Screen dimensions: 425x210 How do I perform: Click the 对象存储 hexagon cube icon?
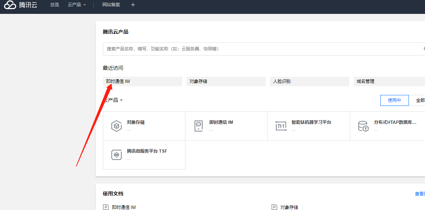pos(116,126)
